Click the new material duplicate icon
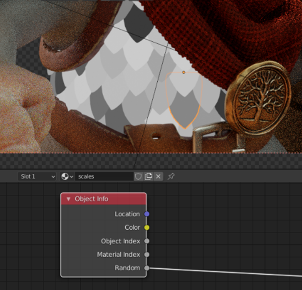Screen dimensions: 302x290 click(x=148, y=177)
